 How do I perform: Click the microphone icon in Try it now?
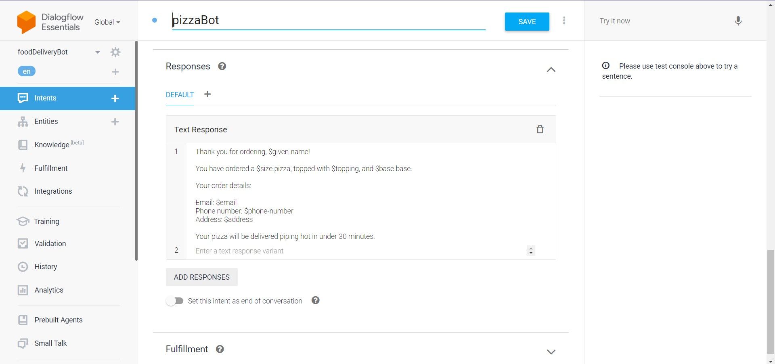[738, 21]
